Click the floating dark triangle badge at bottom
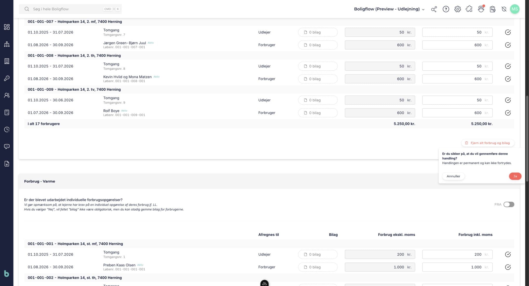 (264, 283)
